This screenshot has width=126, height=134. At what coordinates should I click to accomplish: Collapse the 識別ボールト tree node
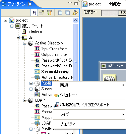[x=12, y=26]
